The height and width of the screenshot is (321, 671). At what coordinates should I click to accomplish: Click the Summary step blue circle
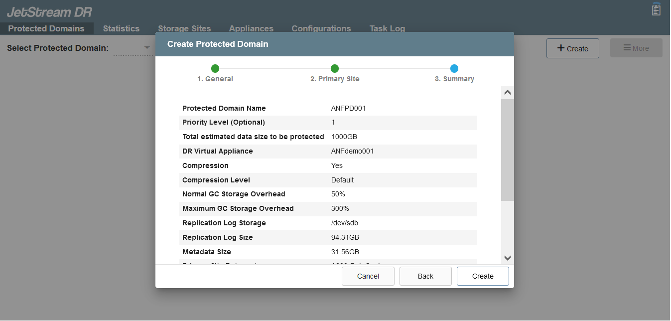(454, 69)
